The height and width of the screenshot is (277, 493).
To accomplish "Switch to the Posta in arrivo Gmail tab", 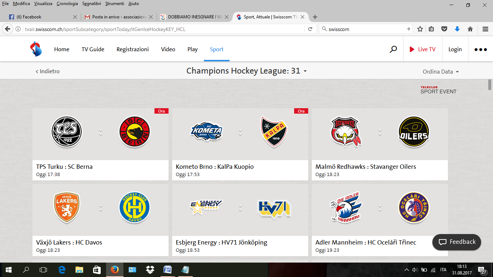I will tap(118, 17).
